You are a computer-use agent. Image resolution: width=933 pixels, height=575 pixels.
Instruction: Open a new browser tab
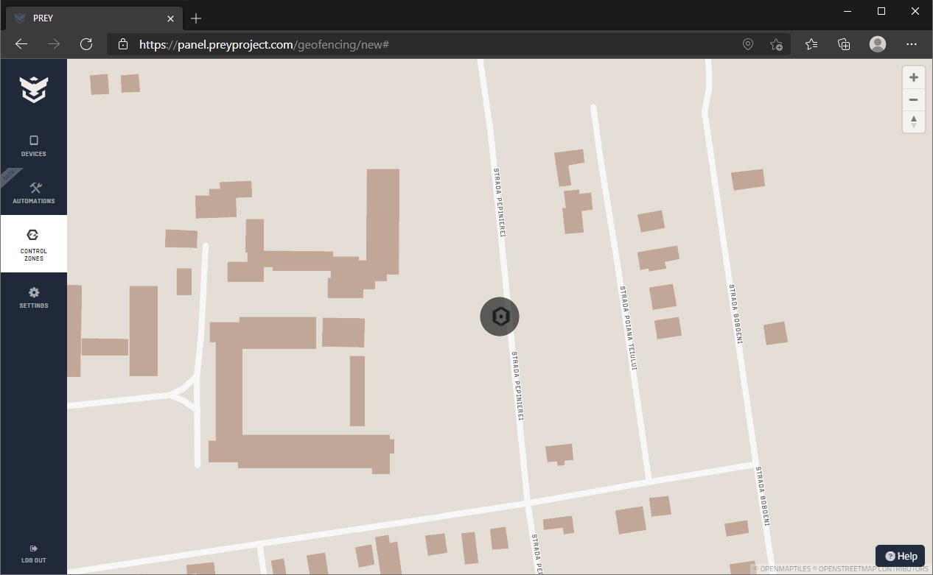coord(196,18)
